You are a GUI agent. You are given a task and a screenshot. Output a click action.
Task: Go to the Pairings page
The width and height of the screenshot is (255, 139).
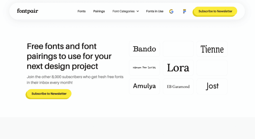pos(99,11)
